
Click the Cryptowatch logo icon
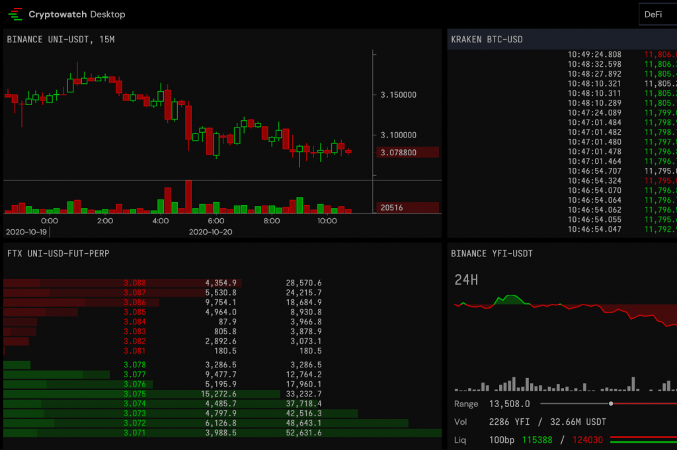pos(15,15)
